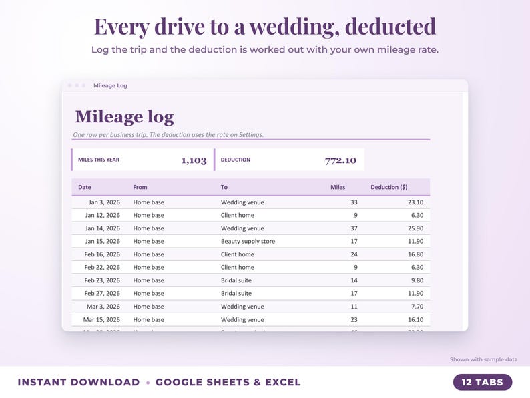Image resolution: width=530 pixels, height=398 pixels.
Task: Click 'Client home' in the Jan 12 row
Action: tap(237, 215)
